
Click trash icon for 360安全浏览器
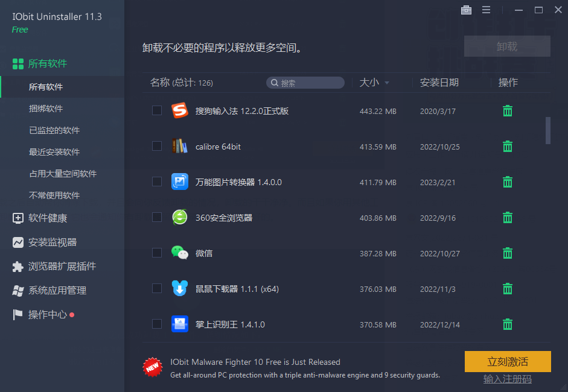pyautogui.click(x=508, y=218)
